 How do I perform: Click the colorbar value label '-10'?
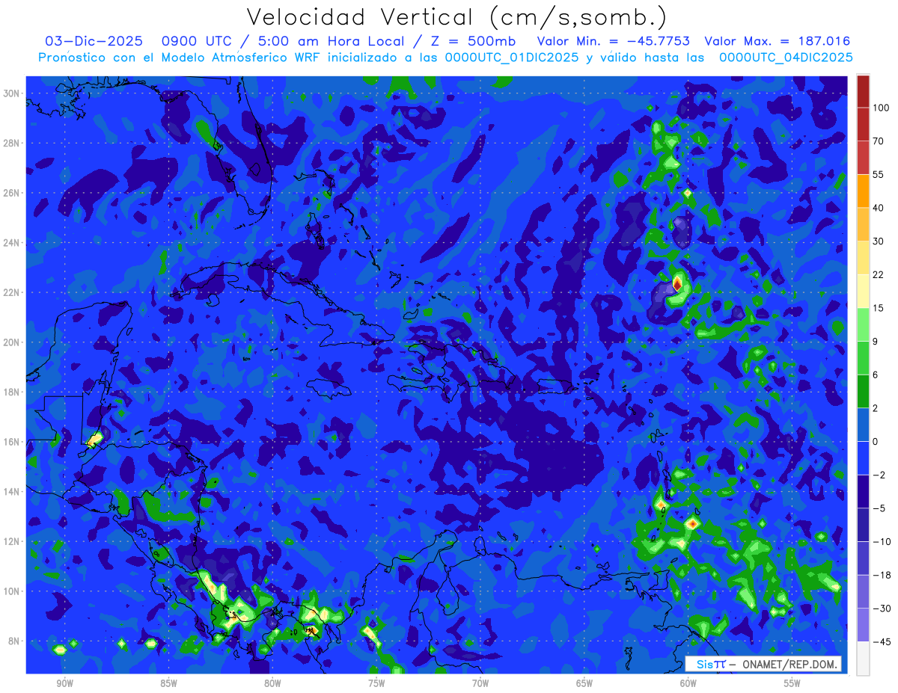(x=881, y=542)
